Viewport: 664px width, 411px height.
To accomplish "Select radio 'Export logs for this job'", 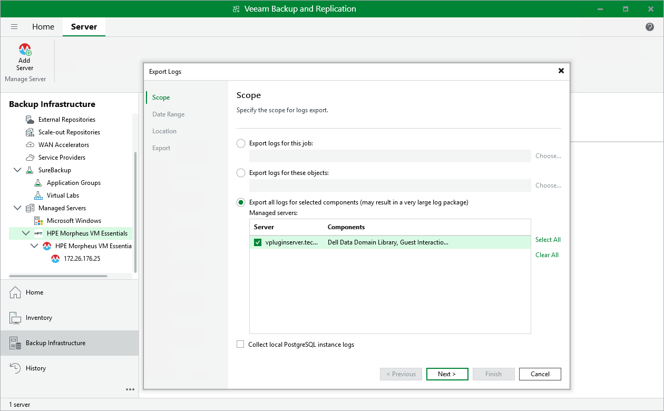I will tap(240, 143).
